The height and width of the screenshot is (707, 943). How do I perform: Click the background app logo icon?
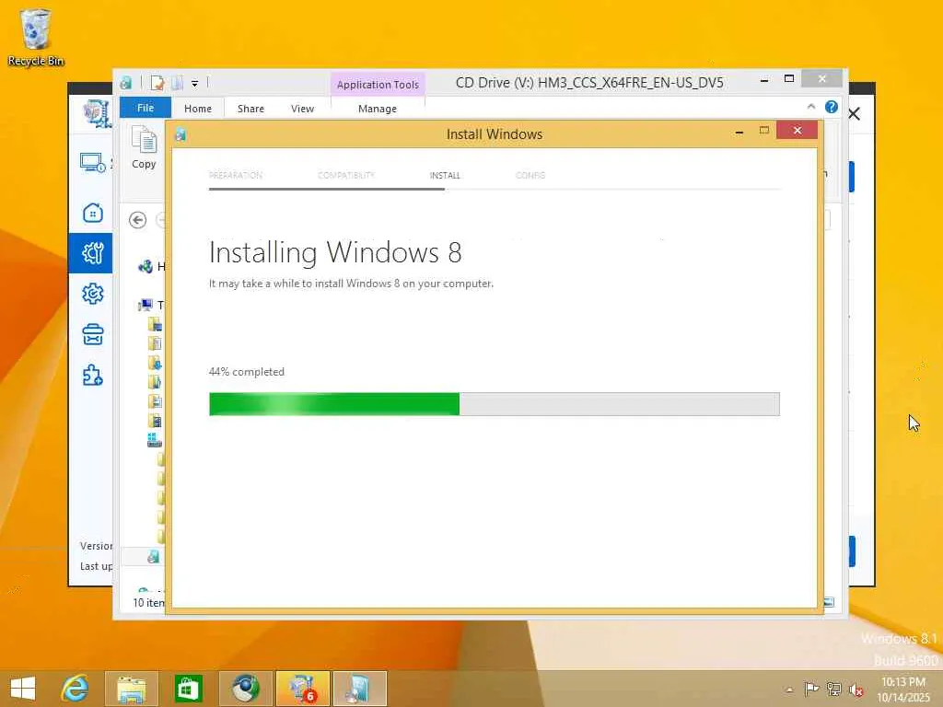tap(97, 113)
